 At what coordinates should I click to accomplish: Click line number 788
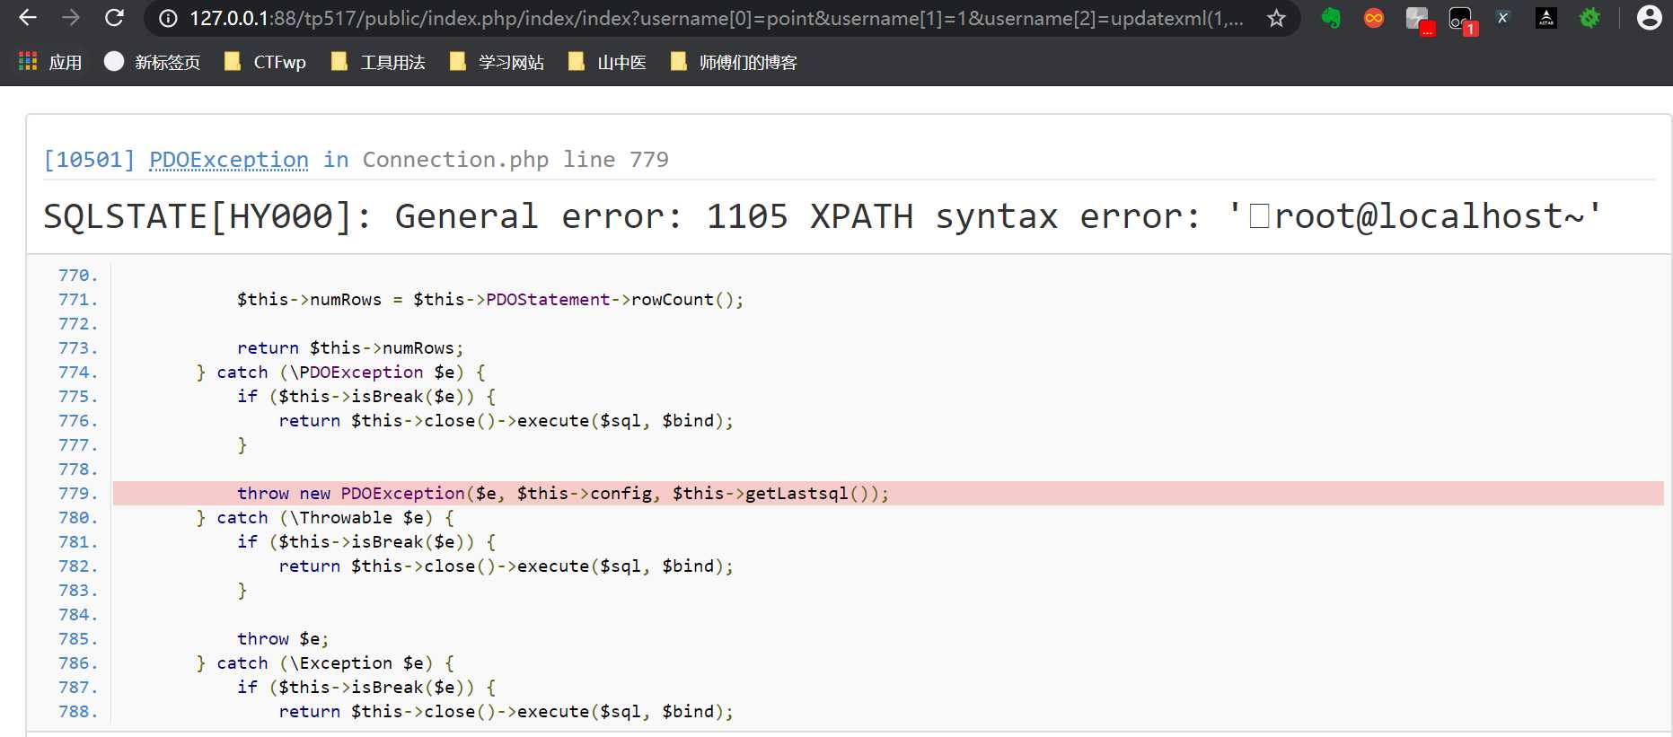pos(78,711)
